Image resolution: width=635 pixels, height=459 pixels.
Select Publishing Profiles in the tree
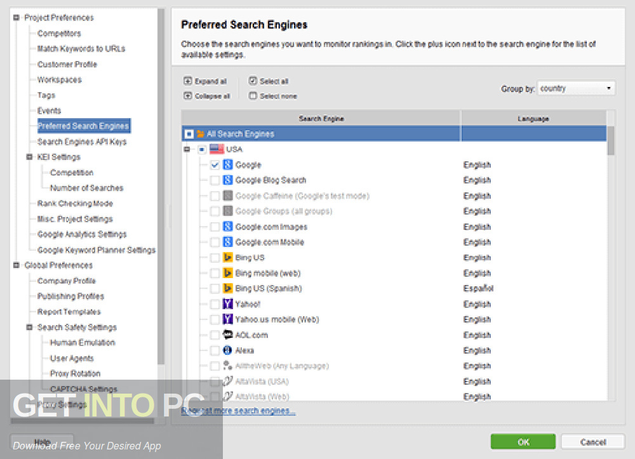click(x=71, y=296)
